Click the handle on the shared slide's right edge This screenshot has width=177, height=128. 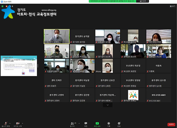[x=38, y=66]
